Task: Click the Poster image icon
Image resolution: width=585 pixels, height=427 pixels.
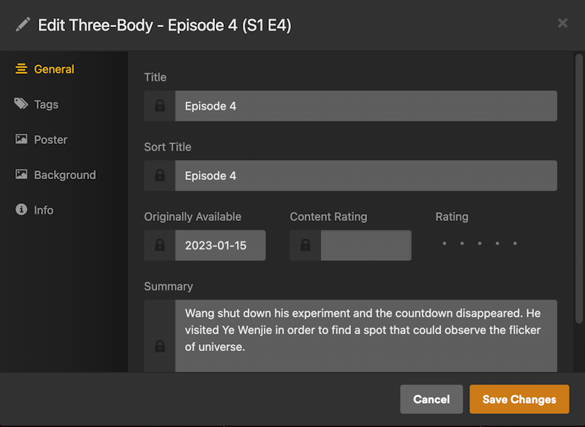Action: 21,139
